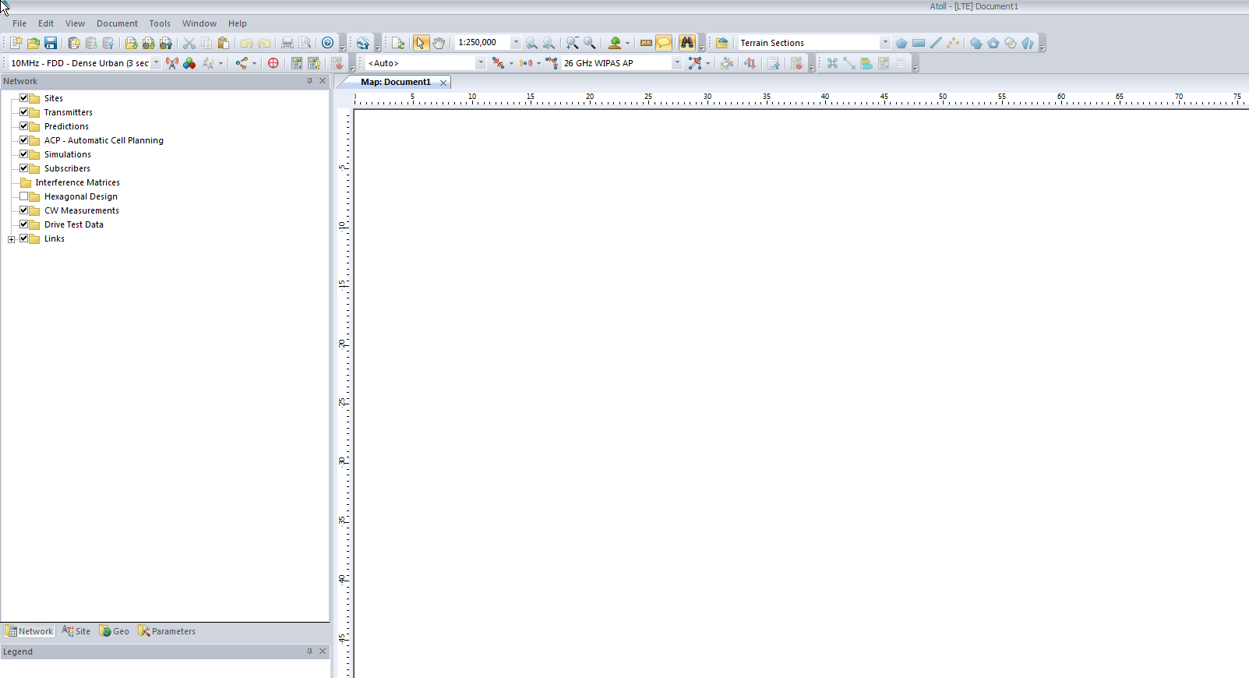Click the blue layers stack icon
This screenshot has height=678, width=1249.
[866, 63]
